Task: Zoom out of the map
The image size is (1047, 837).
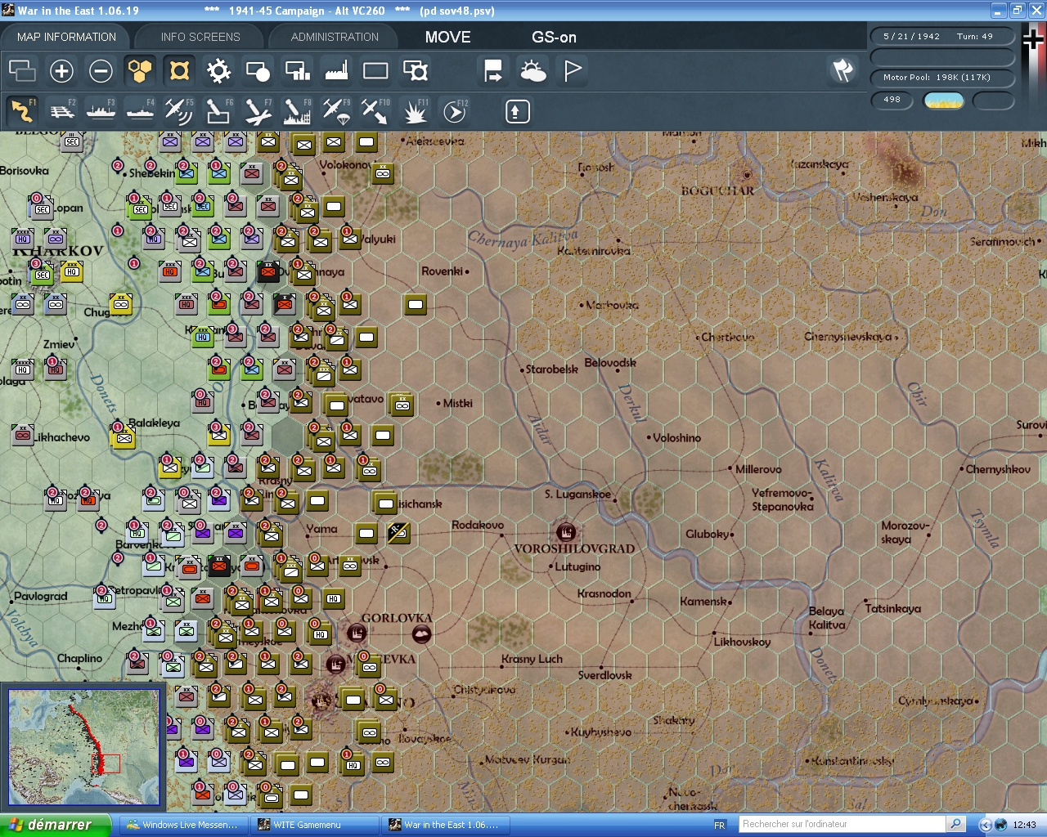Action: 101,71
